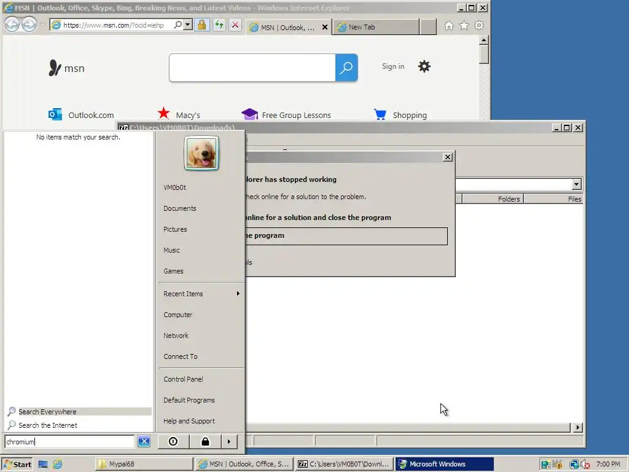This screenshot has height=472, width=629.
Task: Open Pictures from the Start menu
Action: [175, 229]
